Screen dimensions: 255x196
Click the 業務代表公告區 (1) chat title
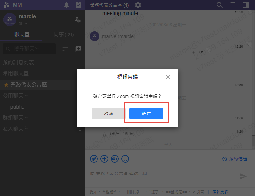(110, 5)
